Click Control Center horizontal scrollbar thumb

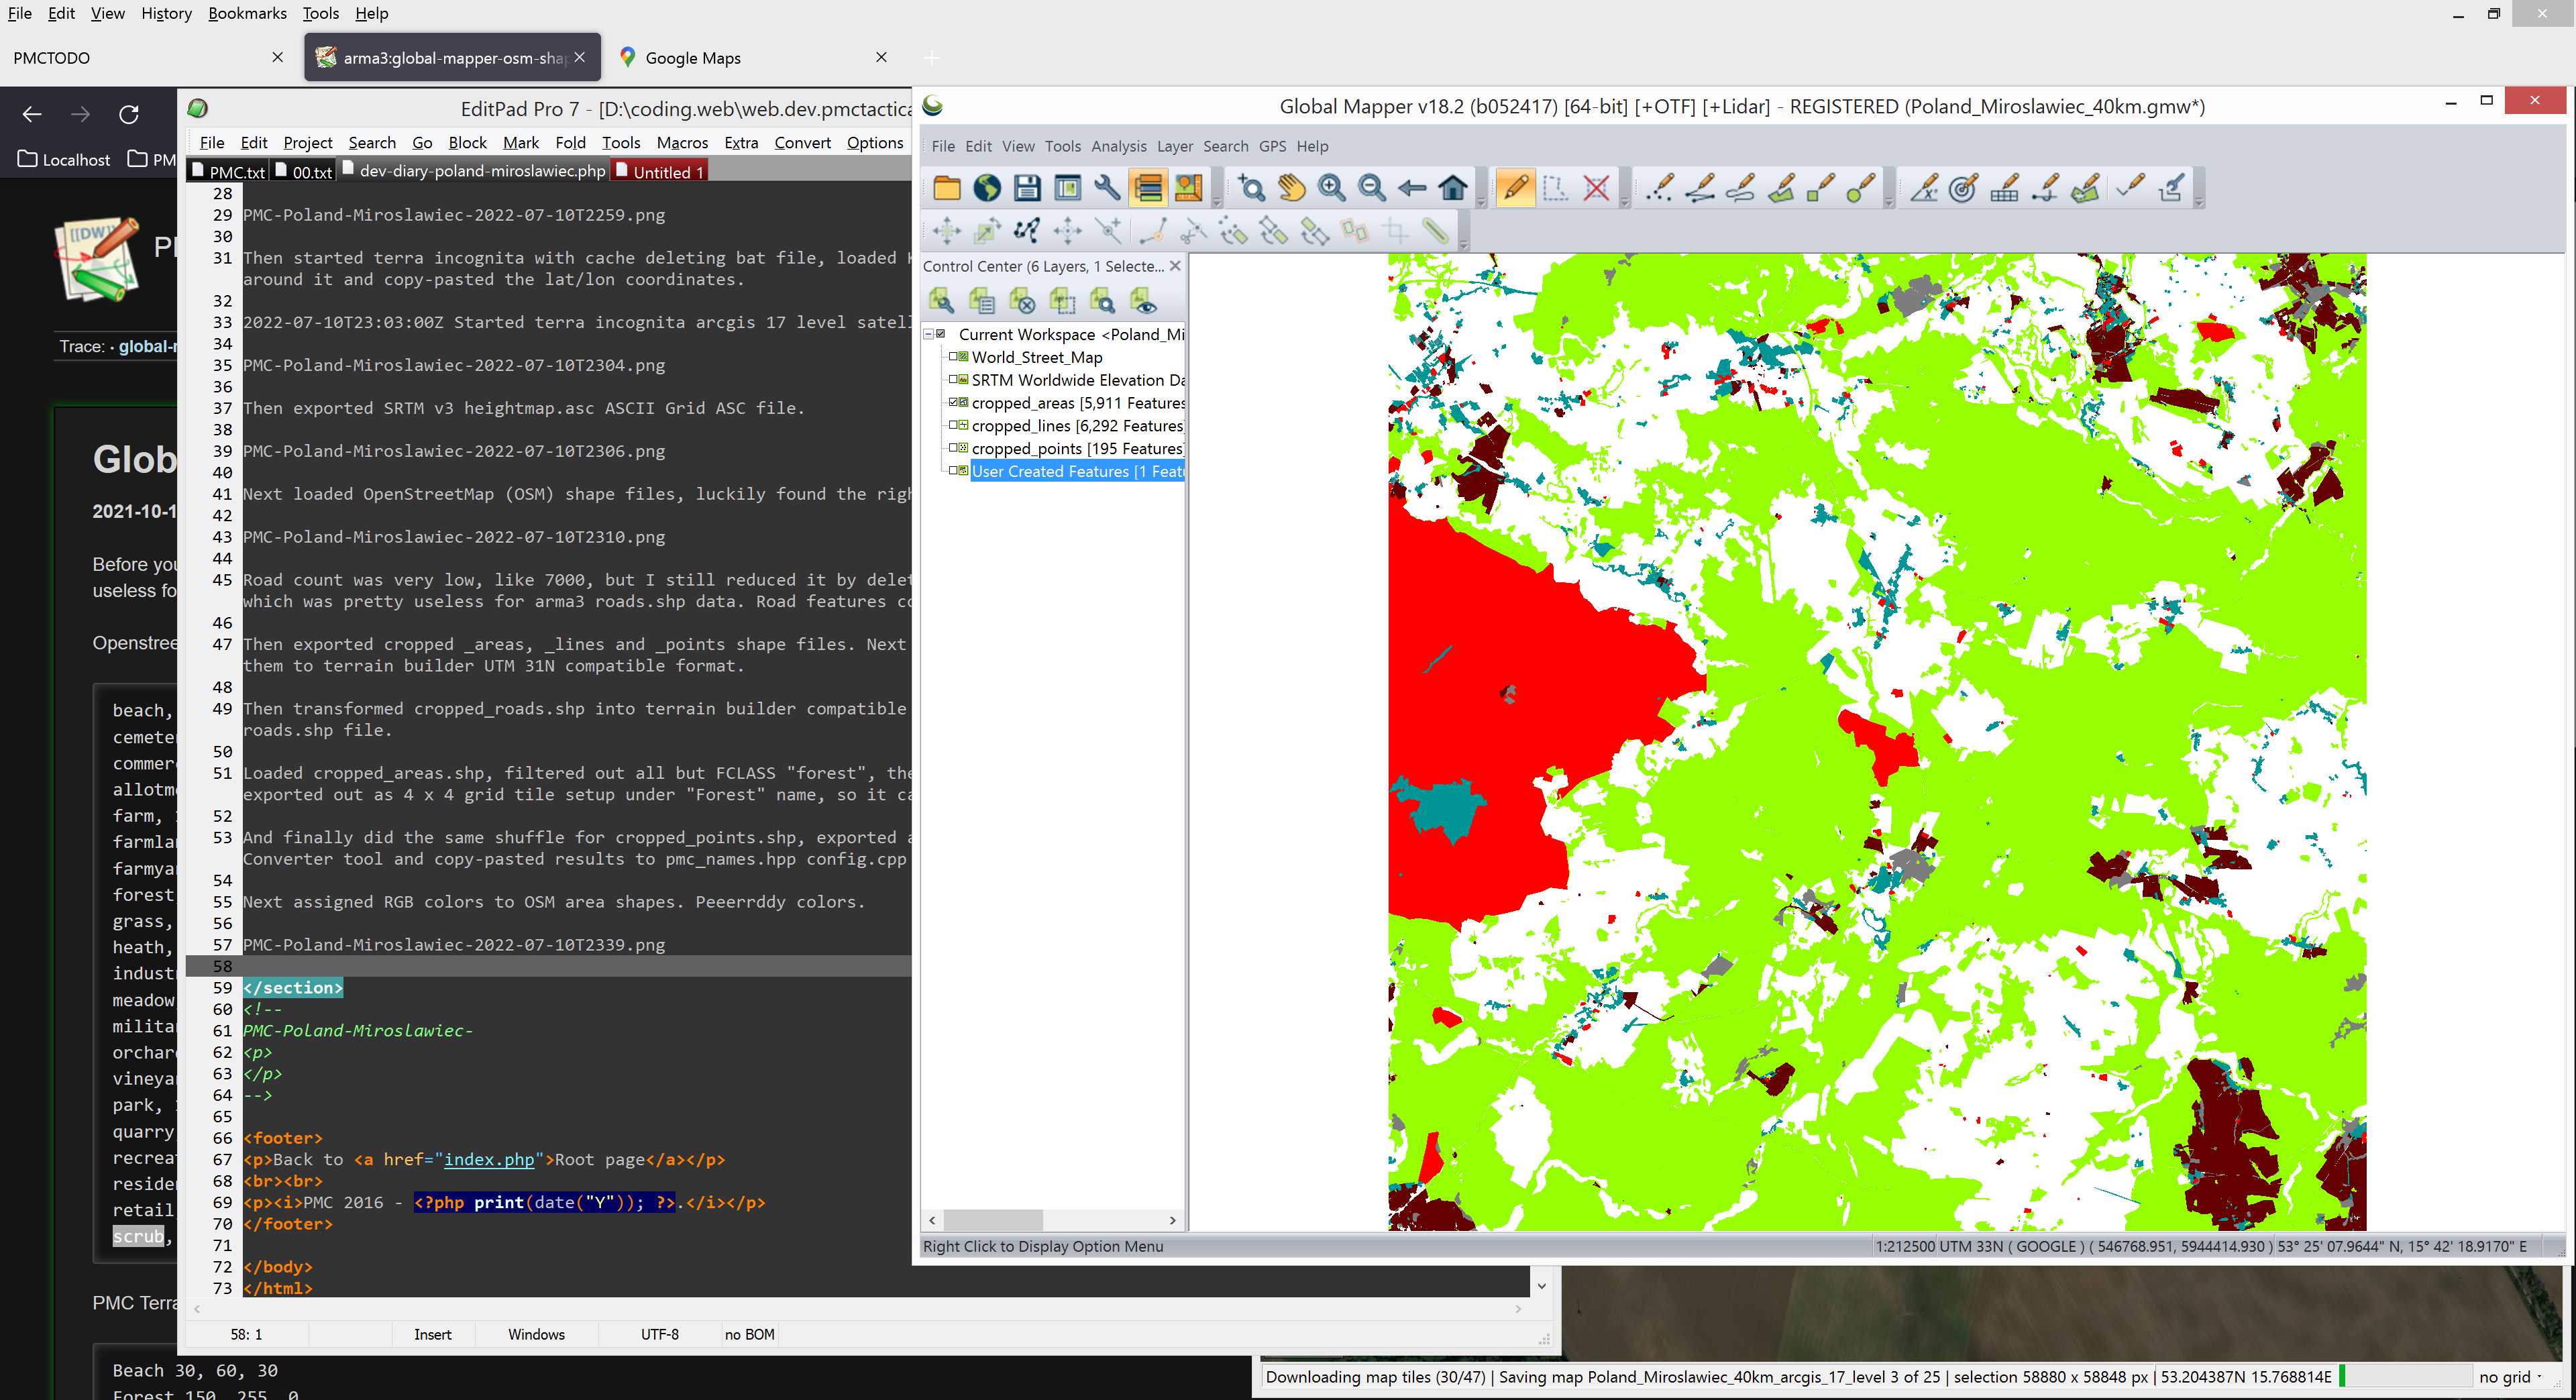pyautogui.click(x=993, y=1219)
